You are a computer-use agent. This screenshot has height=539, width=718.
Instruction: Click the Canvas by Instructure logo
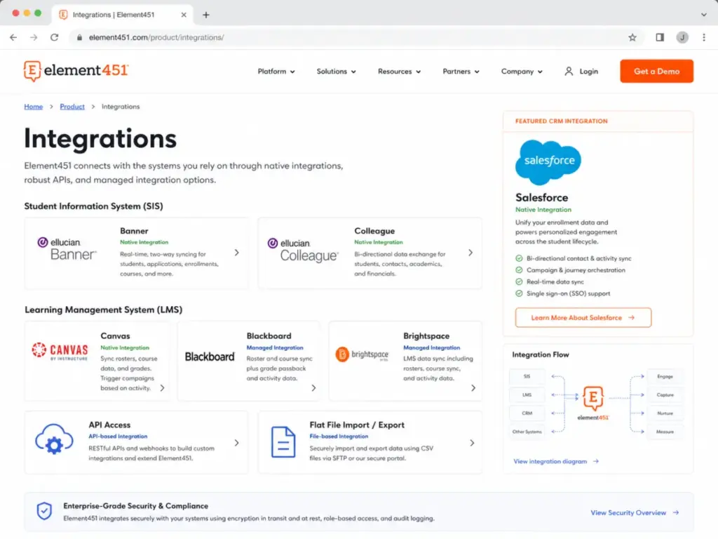pyautogui.click(x=60, y=352)
